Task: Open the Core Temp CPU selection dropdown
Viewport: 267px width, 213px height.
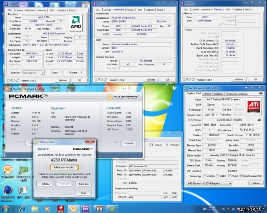Action: 148,145
